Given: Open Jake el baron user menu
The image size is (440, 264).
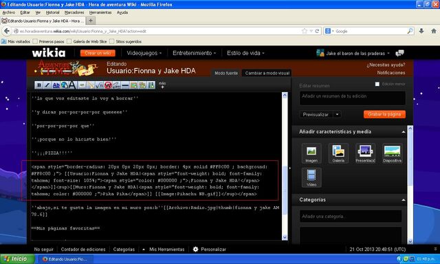Looking at the screenshot, I should 353,53.
